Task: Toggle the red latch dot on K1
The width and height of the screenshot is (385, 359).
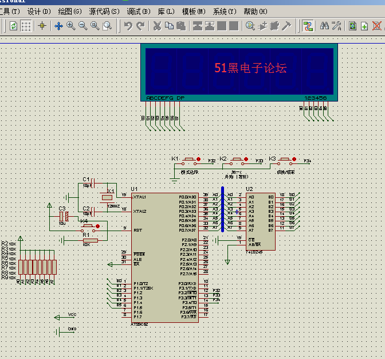Action: 198,159
